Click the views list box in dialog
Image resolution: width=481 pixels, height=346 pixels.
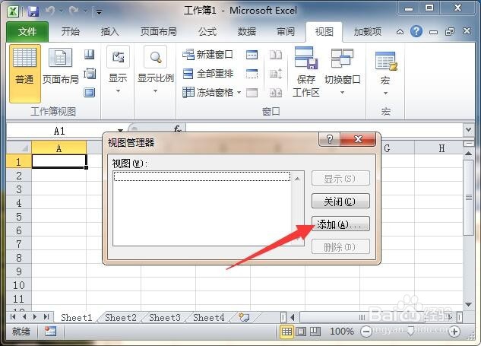[x=208, y=208]
